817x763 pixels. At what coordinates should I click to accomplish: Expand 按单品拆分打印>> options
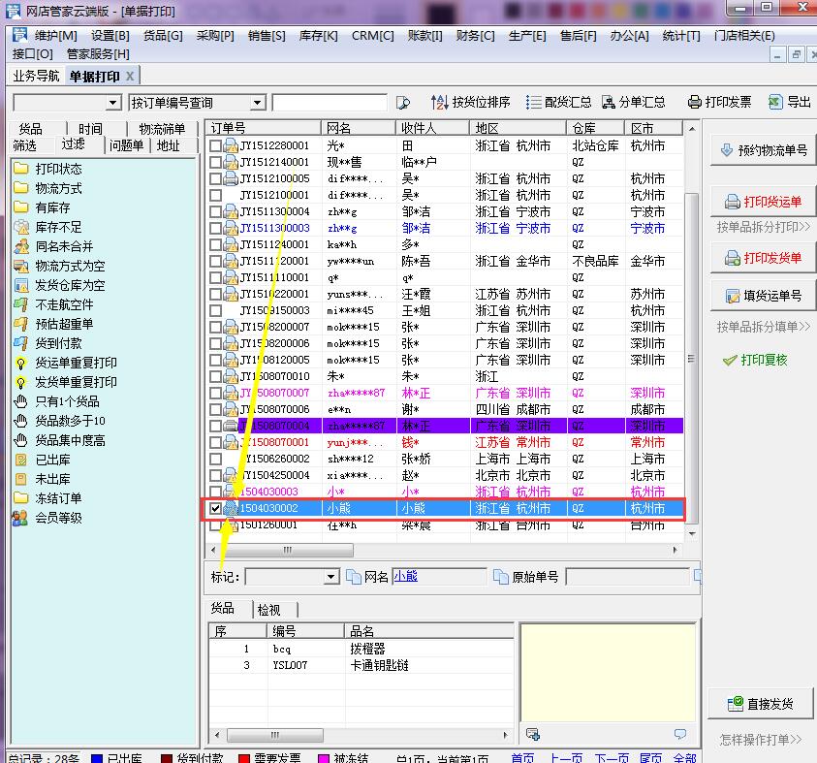click(764, 227)
